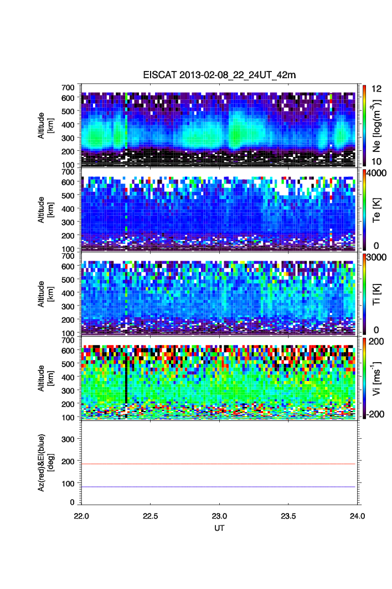Click the Te electron temperature color bar

click(x=364, y=209)
